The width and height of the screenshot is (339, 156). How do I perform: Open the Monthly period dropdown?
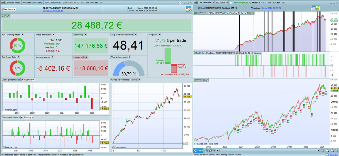29,117
